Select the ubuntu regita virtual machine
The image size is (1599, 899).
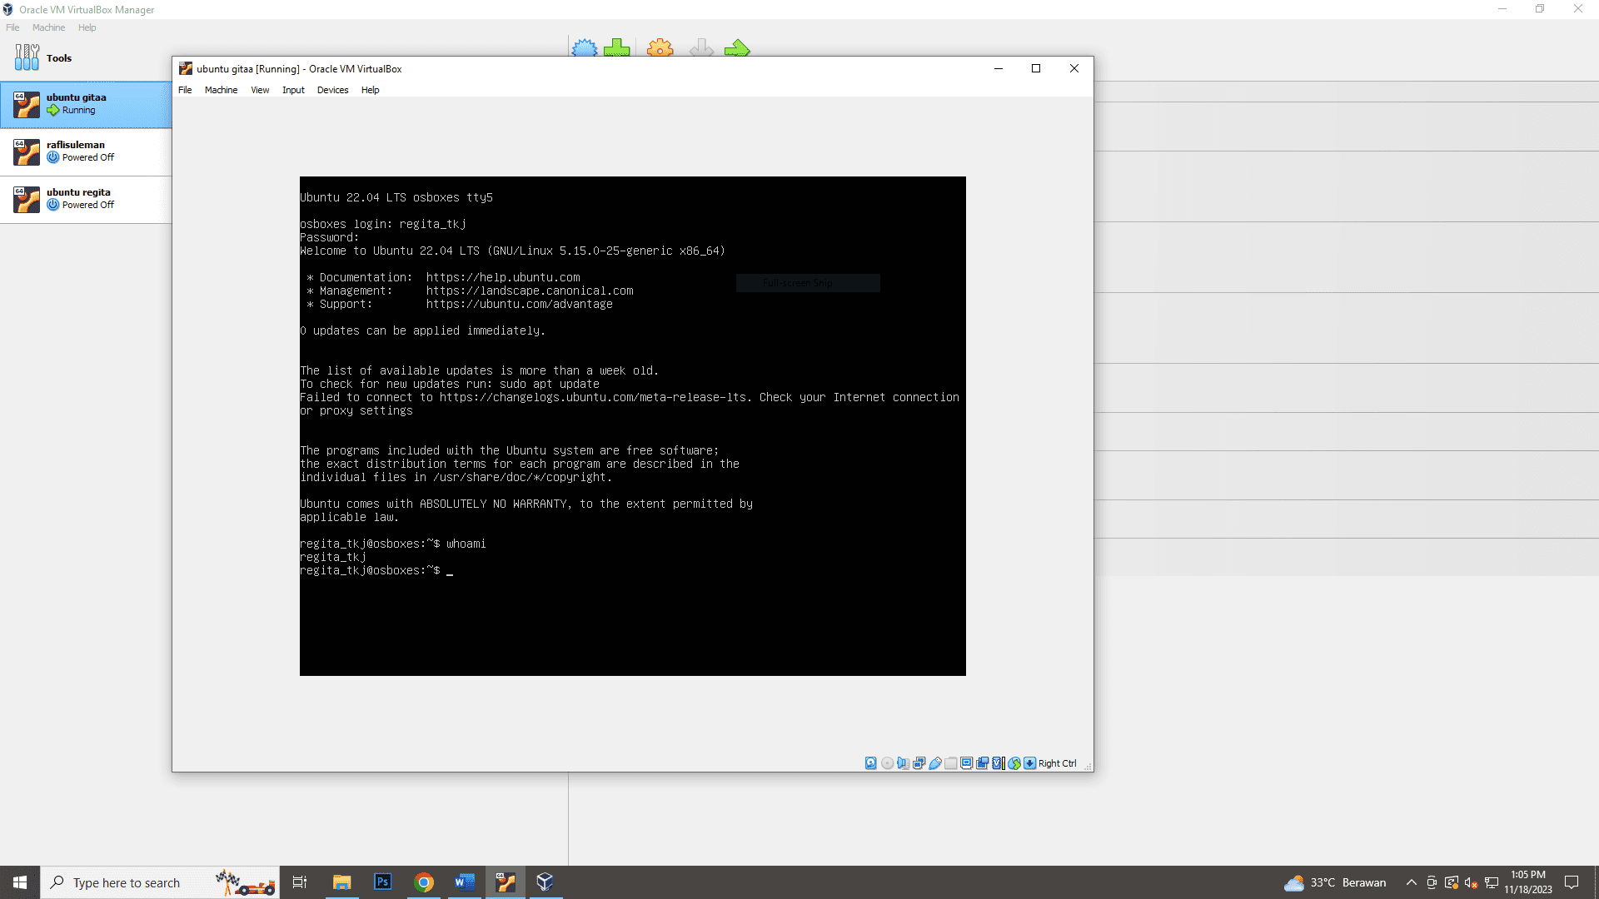[86, 199]
